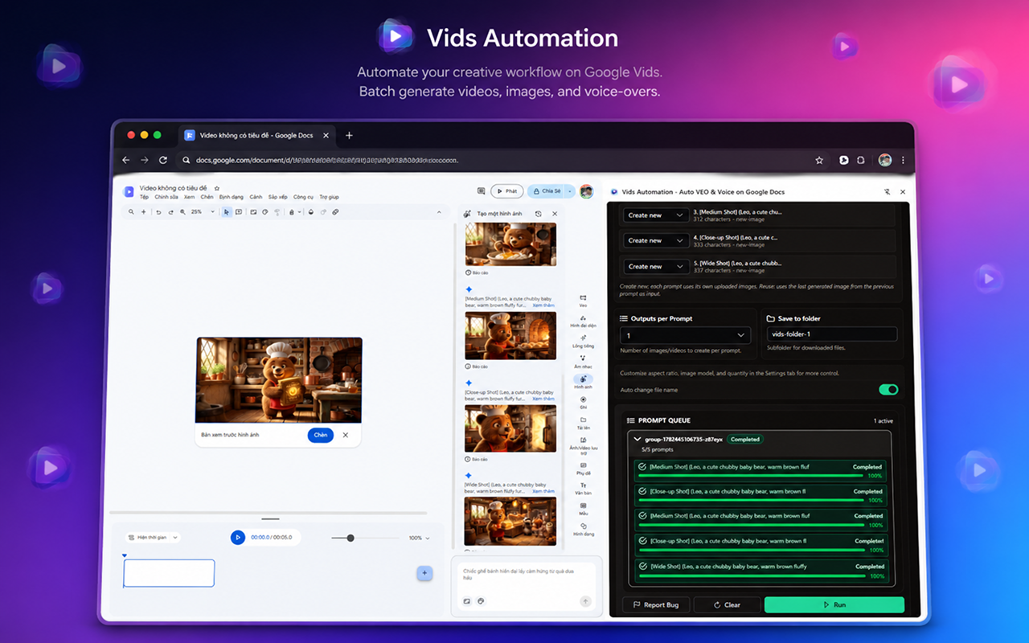Select the Wide Shot generated bear image thumbnail
This screenshot has width=1029, height=643.
(x=510, y=521)
